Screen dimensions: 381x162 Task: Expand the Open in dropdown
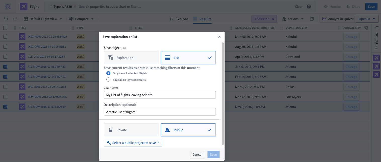(367, 19)
